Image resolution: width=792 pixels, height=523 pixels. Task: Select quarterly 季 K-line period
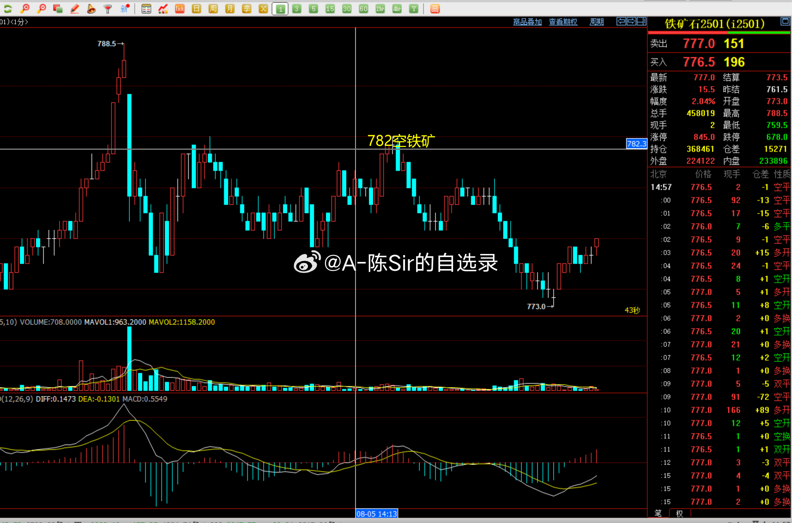coord(247,9)
